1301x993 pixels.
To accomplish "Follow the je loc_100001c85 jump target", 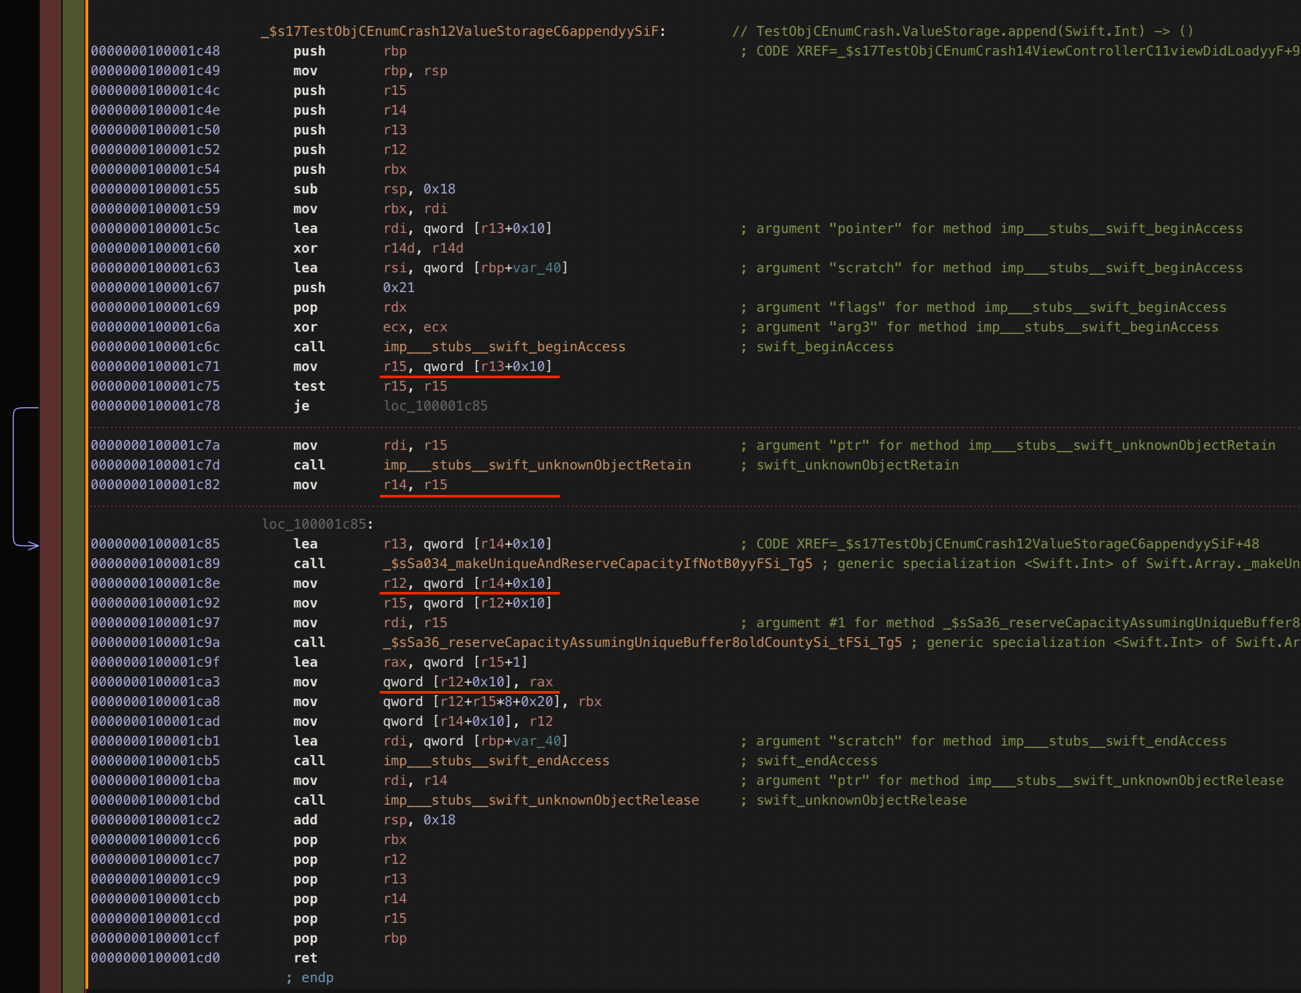I will [435, 406].
